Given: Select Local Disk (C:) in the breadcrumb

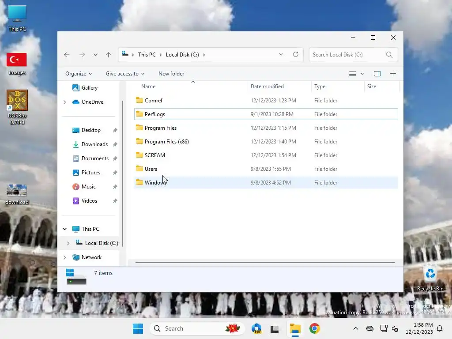Looking at the screenshot, I should coord(182,55).
